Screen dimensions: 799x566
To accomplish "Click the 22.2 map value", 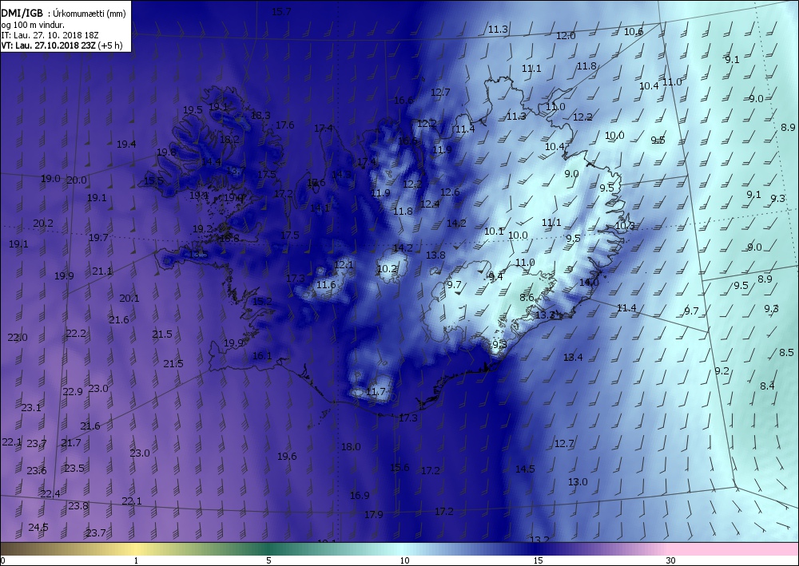I will 76,334.
